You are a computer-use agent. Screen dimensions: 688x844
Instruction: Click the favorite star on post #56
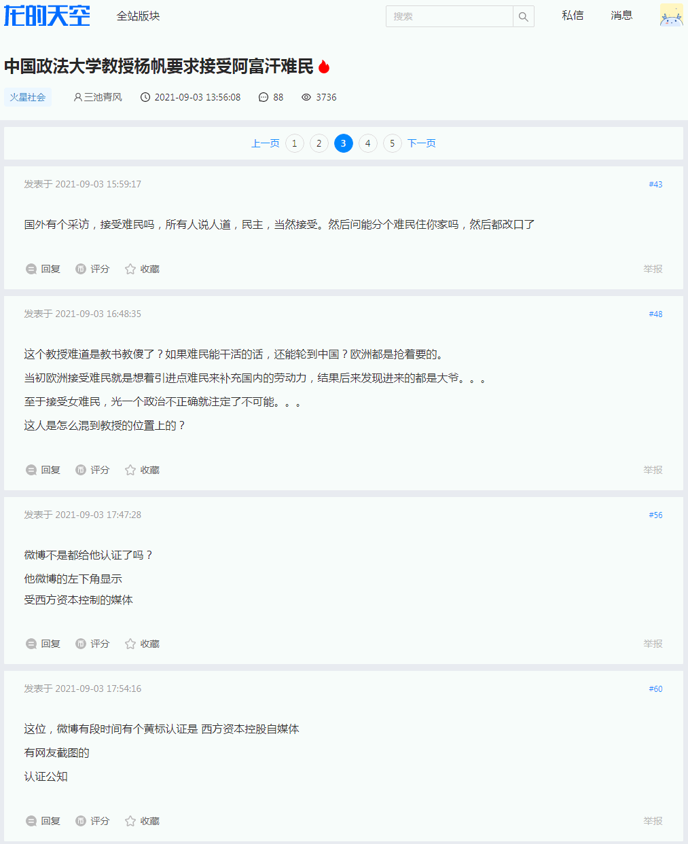(130, 644)
